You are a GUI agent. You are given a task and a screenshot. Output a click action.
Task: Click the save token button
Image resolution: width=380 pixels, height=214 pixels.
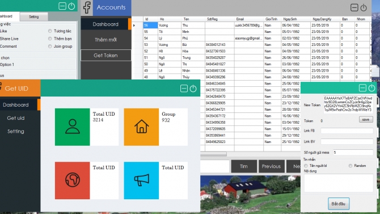coord(366,120)
